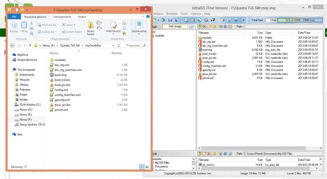The width and height of the screenshot is (327, 179).
Task: Click the question mark Help icon in UltraISO
Action: 236,20
